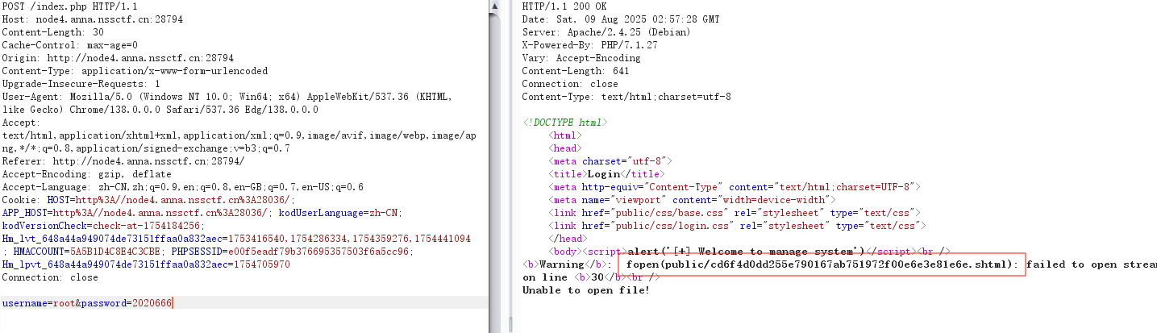The width and height of the screenshot is (1157, 333).
Task: Click the meta http-equiv Content-Type line
Action: 734,187
